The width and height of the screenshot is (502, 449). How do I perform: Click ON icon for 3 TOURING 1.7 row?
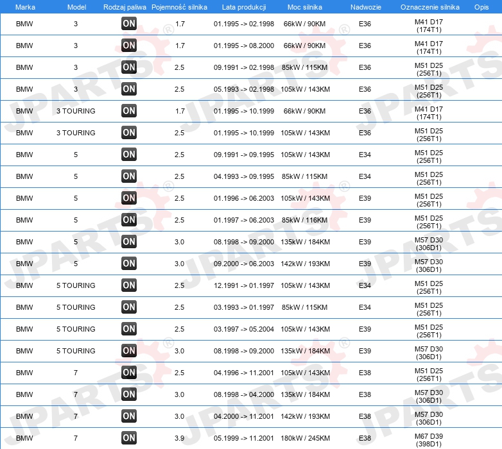coord(129,111)
